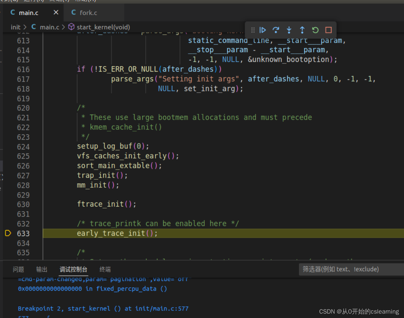Select the Step Out debug action

pos(302,30)
